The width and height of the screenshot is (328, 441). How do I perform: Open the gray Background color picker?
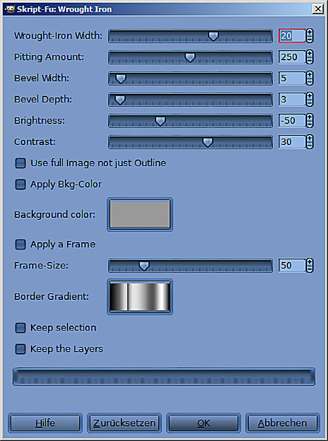[140, 215]
